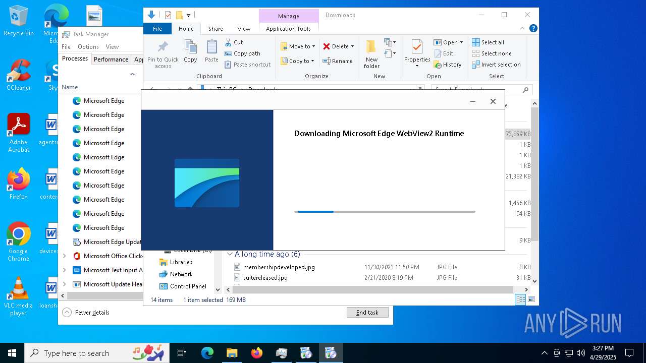Screen dimensions: 646x363
Task: Select the Google Chrome desktop shortcut
Action: pyautogui.click(x=19, y=242)
